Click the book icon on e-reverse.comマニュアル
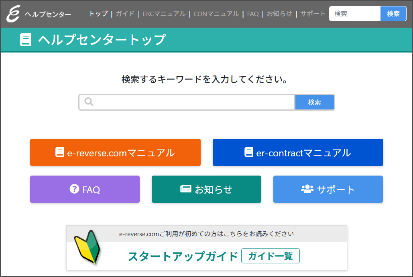Screen dimensions: 413x277 point(60,152)
